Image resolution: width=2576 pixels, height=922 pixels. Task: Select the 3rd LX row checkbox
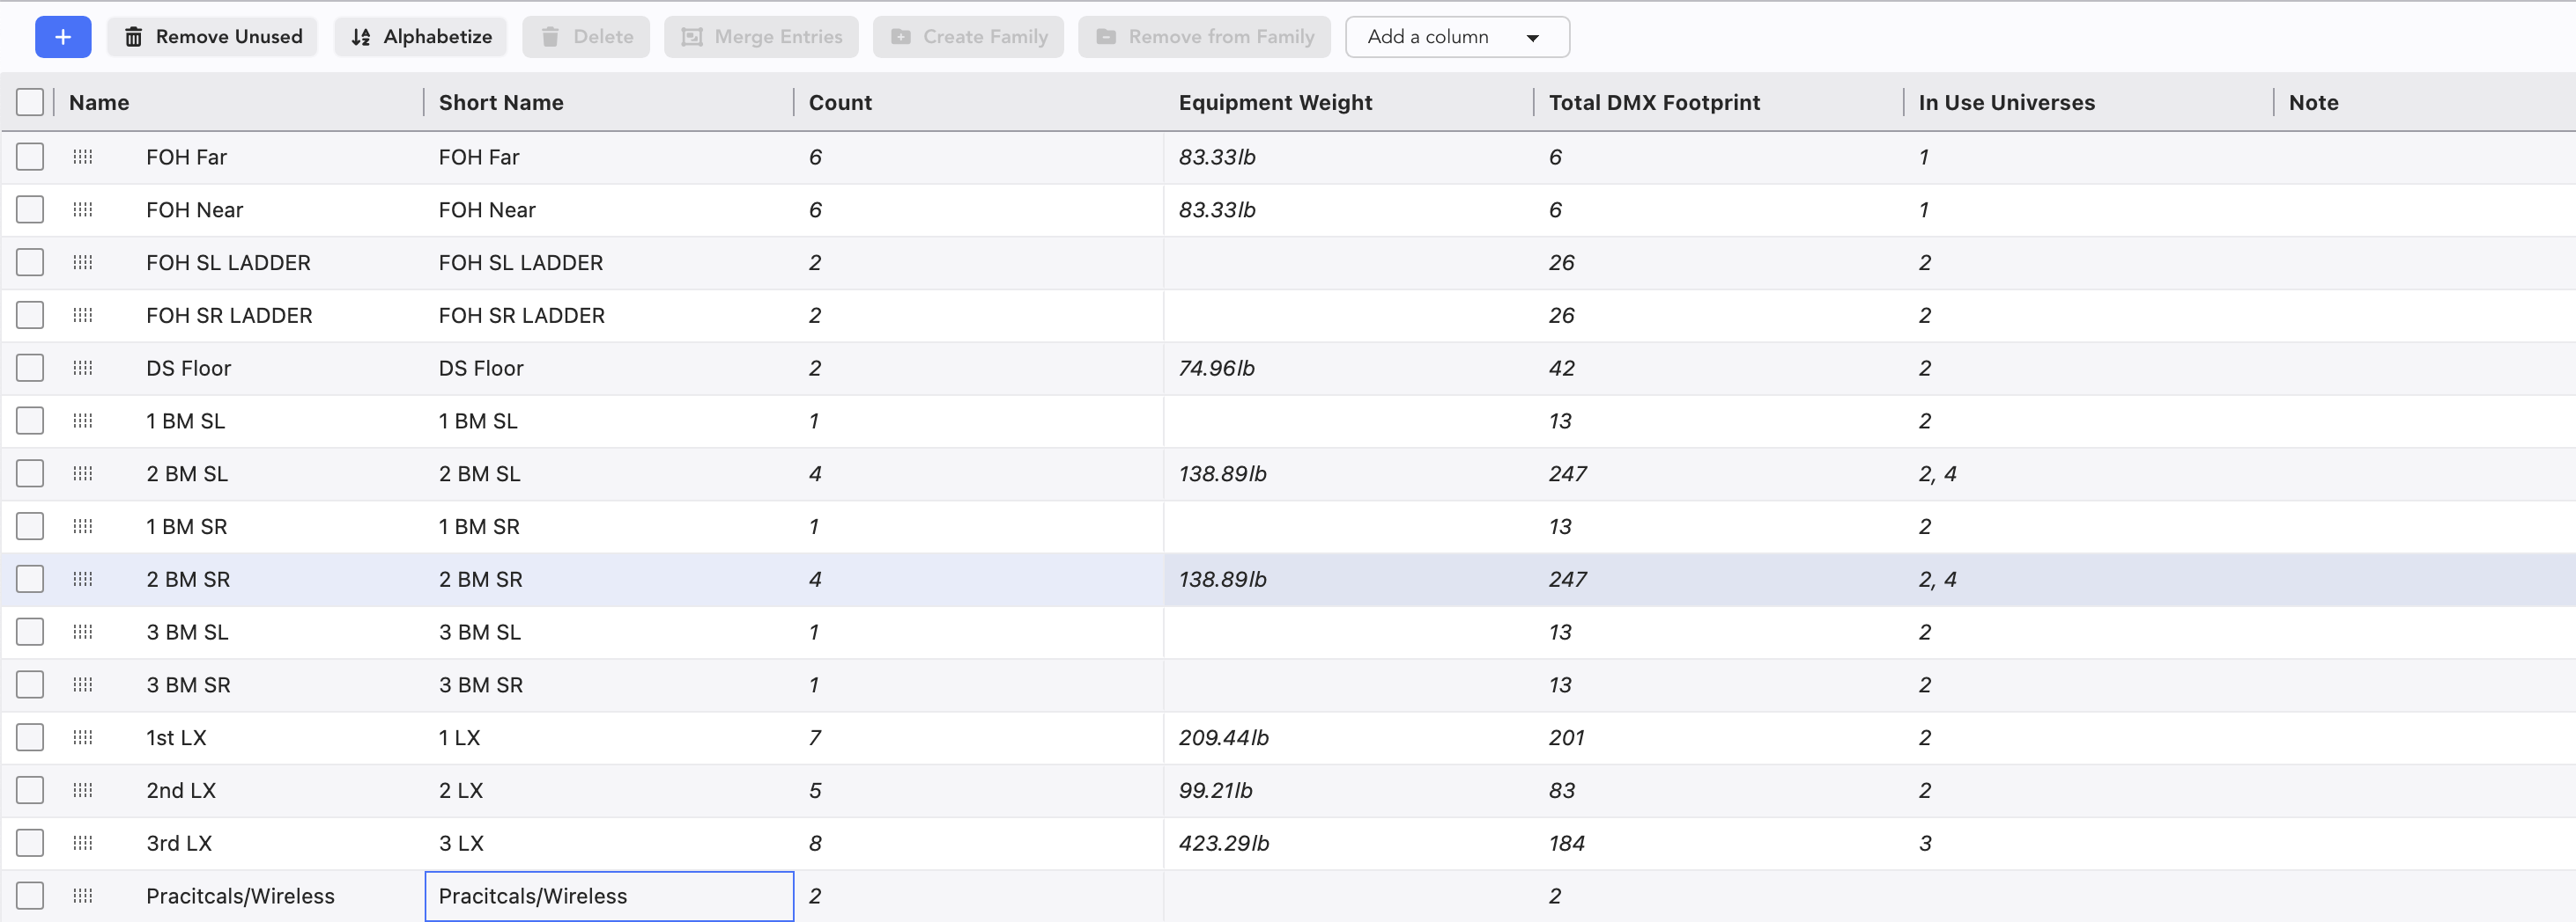tap(30, 843)
